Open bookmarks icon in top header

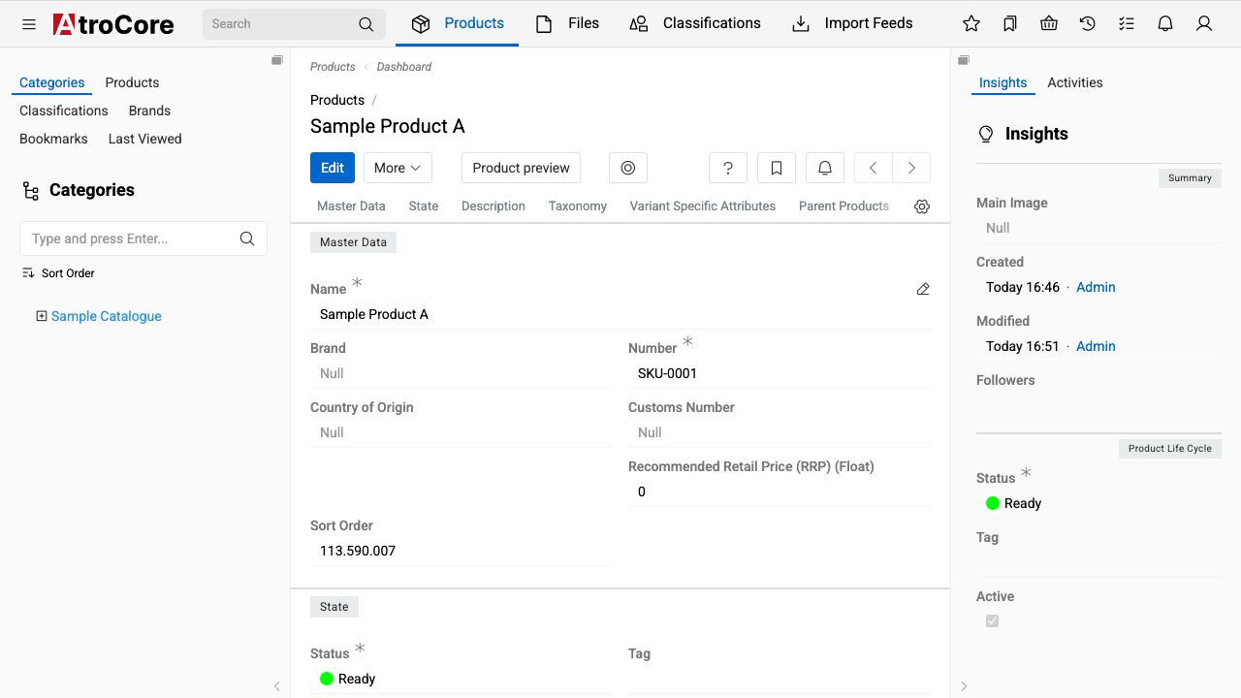coord(1010,24)
